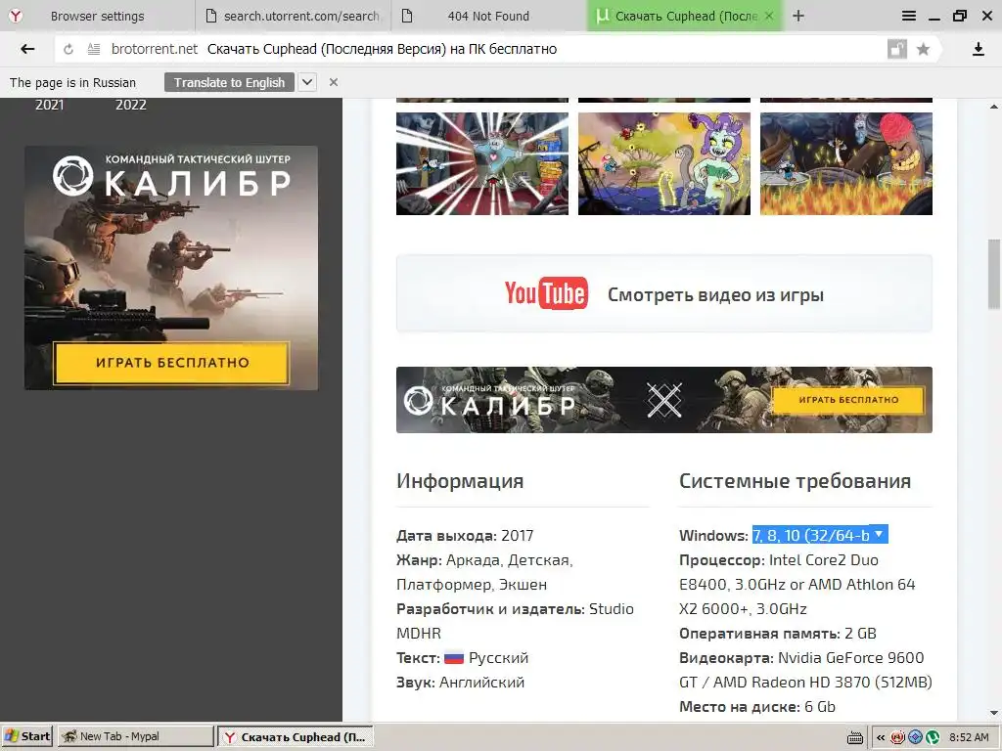Click ИГРАТЬ БЕСПЛАТНО in sidebar Калибр ad
The image size is (1002, 751).
pos(172,363)
